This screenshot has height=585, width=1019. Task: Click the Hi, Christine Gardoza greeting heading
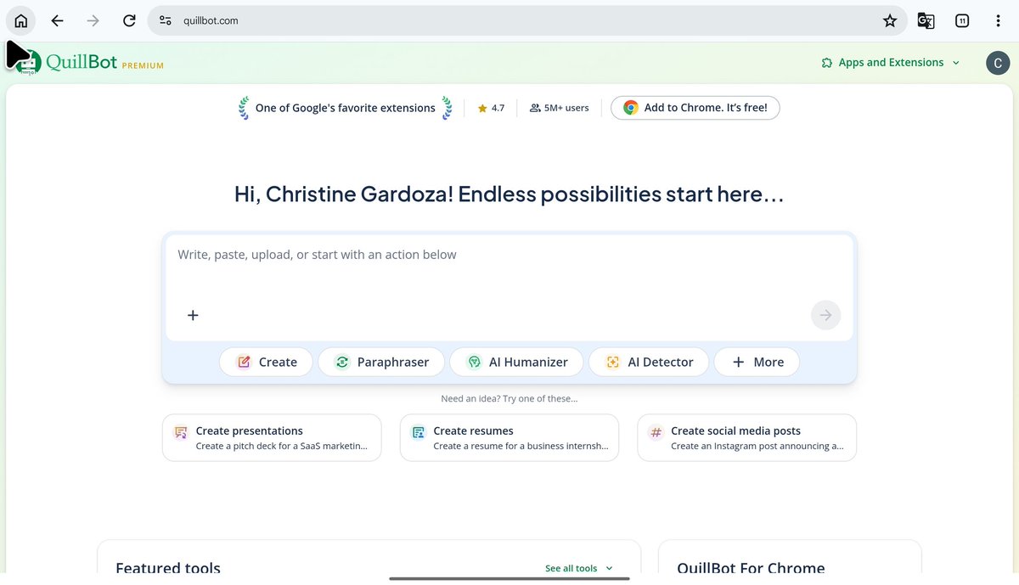[509, 194]
